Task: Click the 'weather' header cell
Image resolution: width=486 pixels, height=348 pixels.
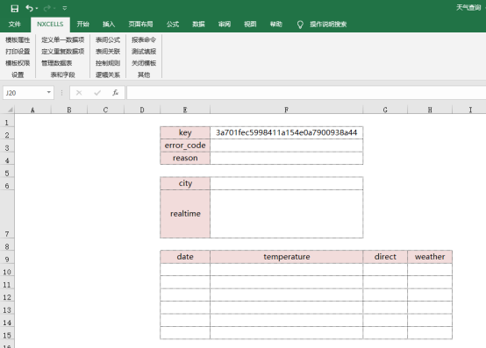Action: [x=430, y=257]
